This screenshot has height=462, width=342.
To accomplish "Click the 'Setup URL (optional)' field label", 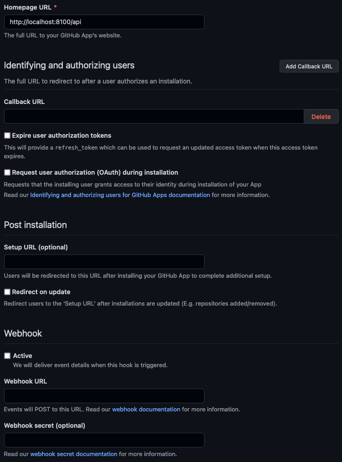I will click(x=36, y=247).
